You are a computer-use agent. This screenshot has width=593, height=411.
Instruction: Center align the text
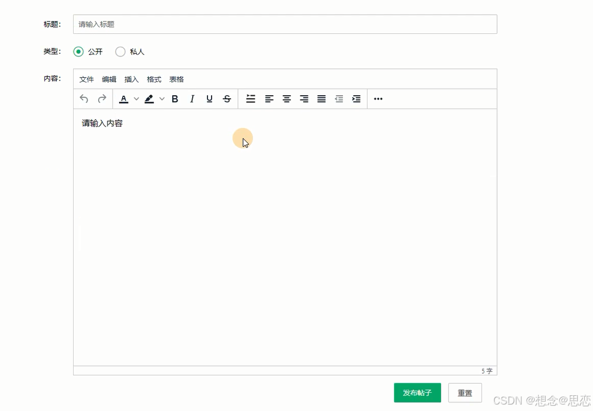[x=287, y=99]
